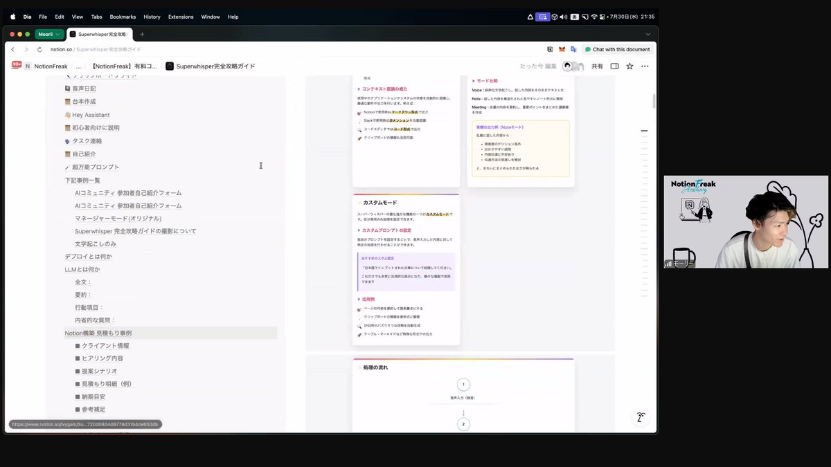Screen dimensions: 831x467
Task: Select the 初心者向けに説明 entry
Action: [x=92, y=128]
